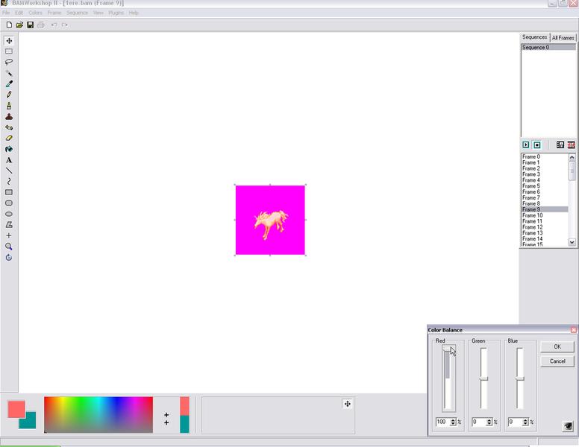Select the Rounded Rectangle shape tool
Image resolution: width=579 pixels, height=447 pixels.
pyautogui.click(x=9, y=203)
